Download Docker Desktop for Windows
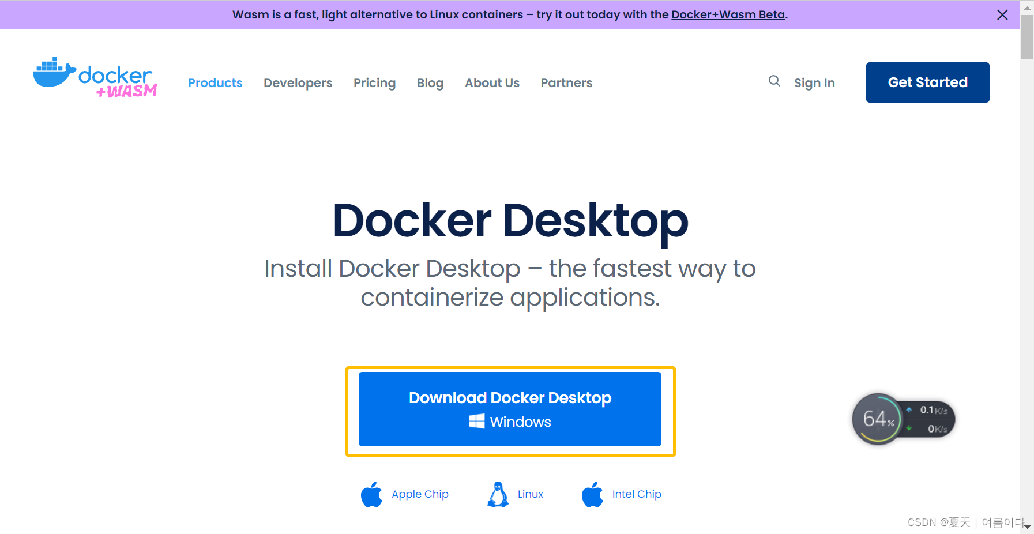 (510, 409)
